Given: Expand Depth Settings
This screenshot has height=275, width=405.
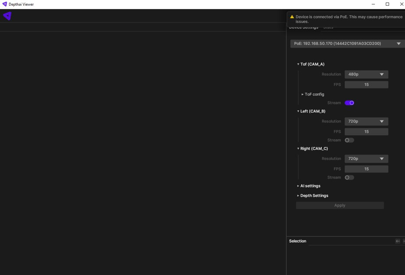Looking at the screenshot, I should [x=314, y=196].
